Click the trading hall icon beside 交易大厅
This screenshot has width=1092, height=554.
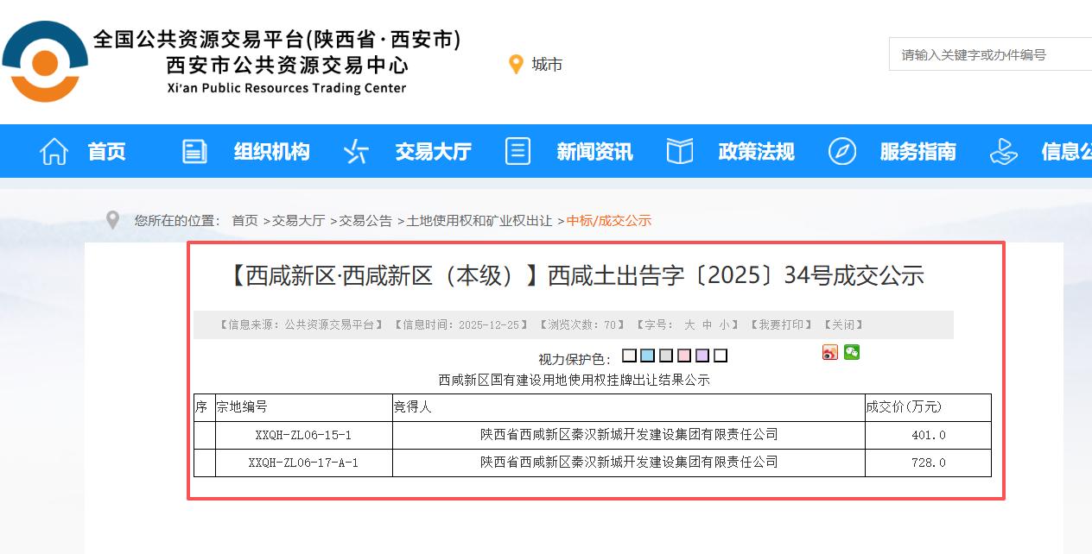click(x=355, y=151)
